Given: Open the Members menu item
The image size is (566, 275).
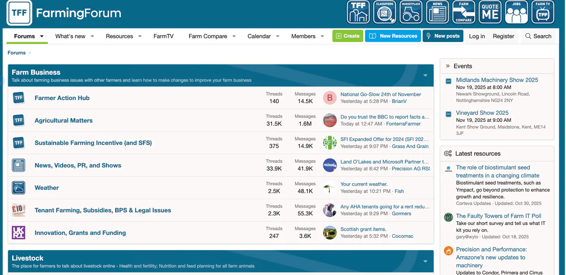Looking at the screenshot, I should pos(303,36).
